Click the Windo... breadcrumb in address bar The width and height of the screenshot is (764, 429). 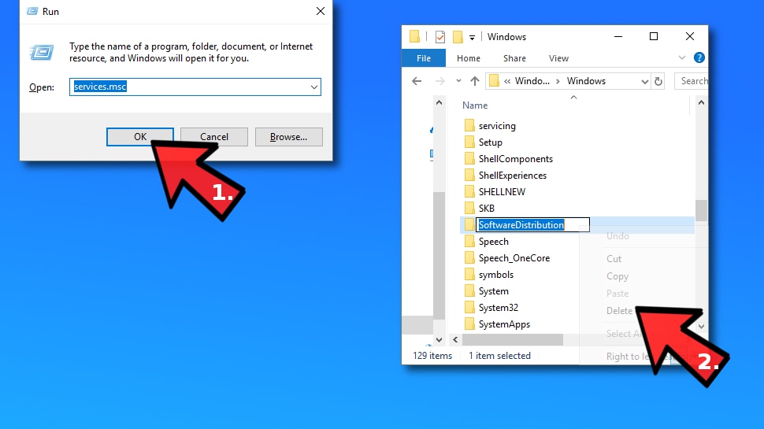[532, 81]
